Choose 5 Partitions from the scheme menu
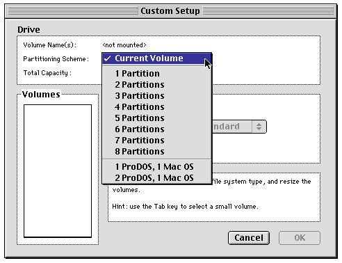Image resolution: width=342 pixels, height=263 pixels. [x=157, y=118]
